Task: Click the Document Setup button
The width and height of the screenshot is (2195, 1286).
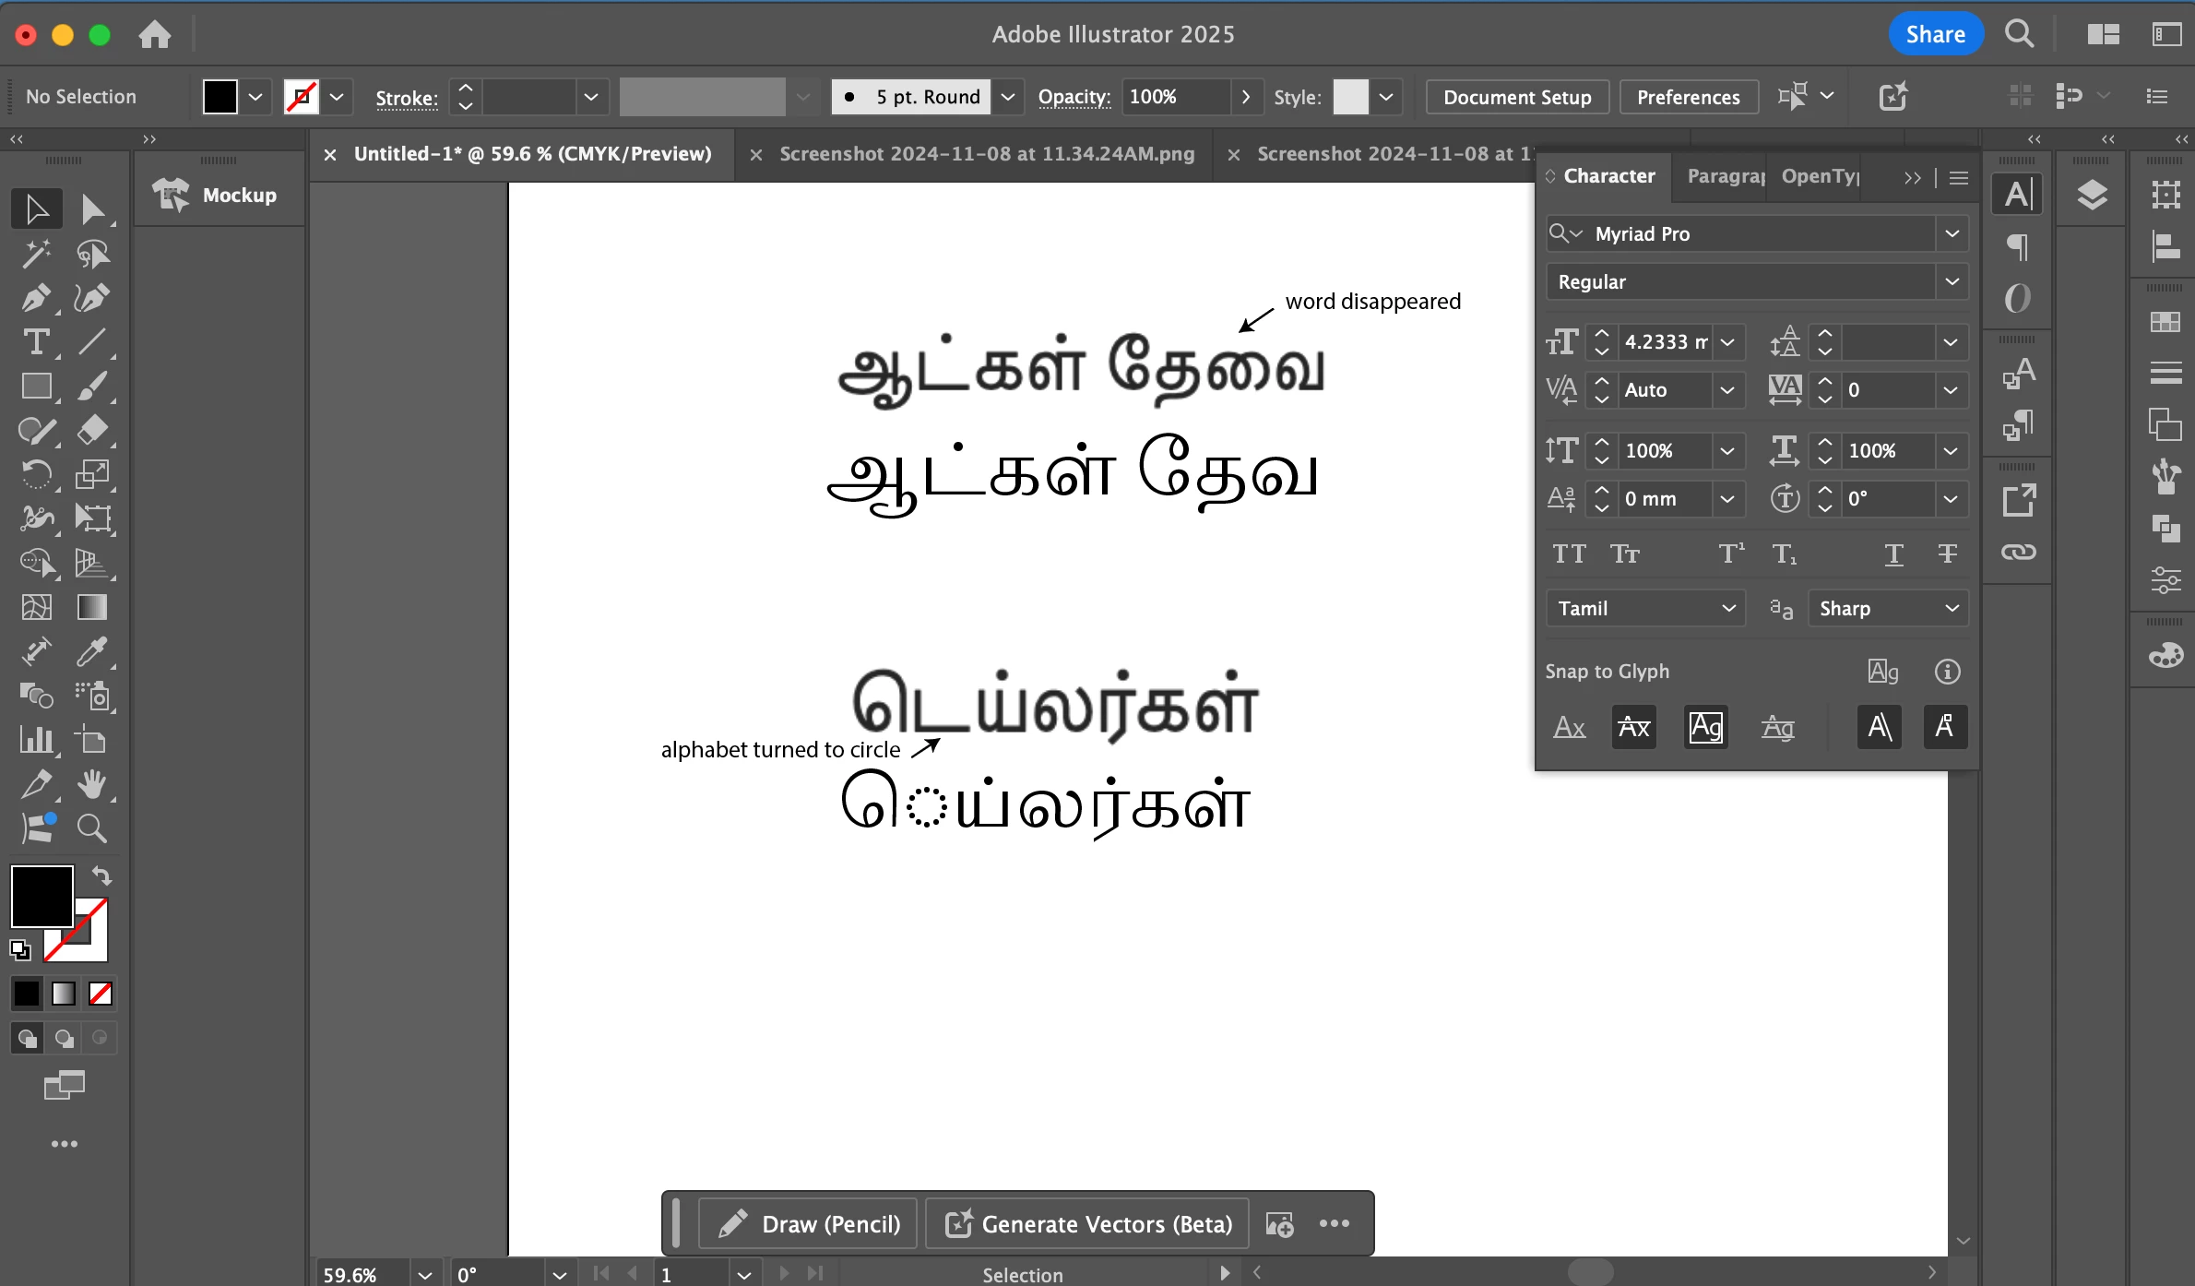Action: point(1516,97)
